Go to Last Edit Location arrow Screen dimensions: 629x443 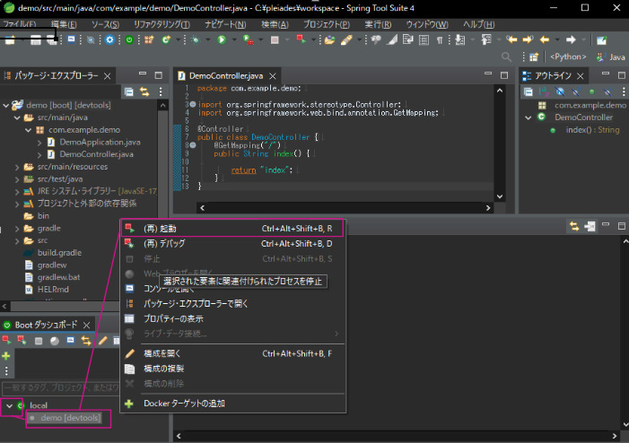[x=511, y=39]
